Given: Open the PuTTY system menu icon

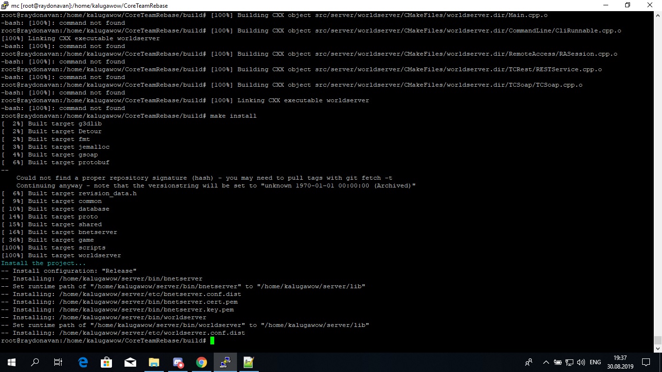Looking at the screenshot, I should [x=5, y=5].
